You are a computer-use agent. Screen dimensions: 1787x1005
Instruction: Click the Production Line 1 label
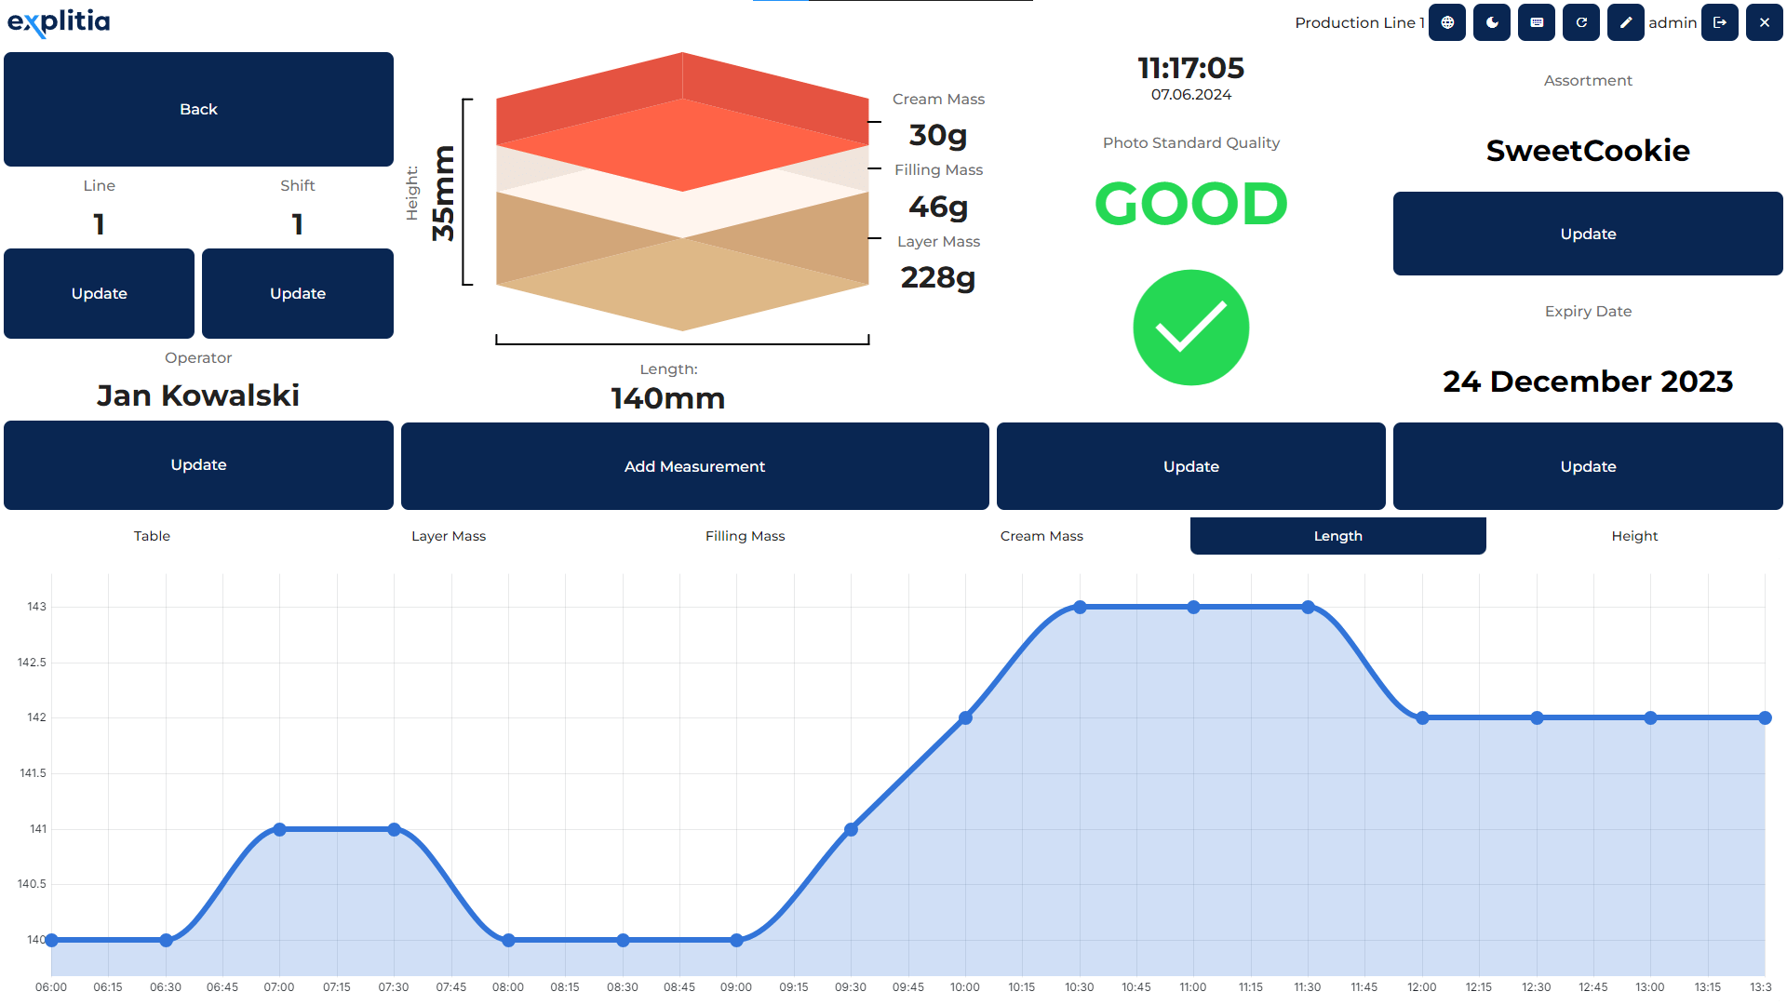point(1359,22)
